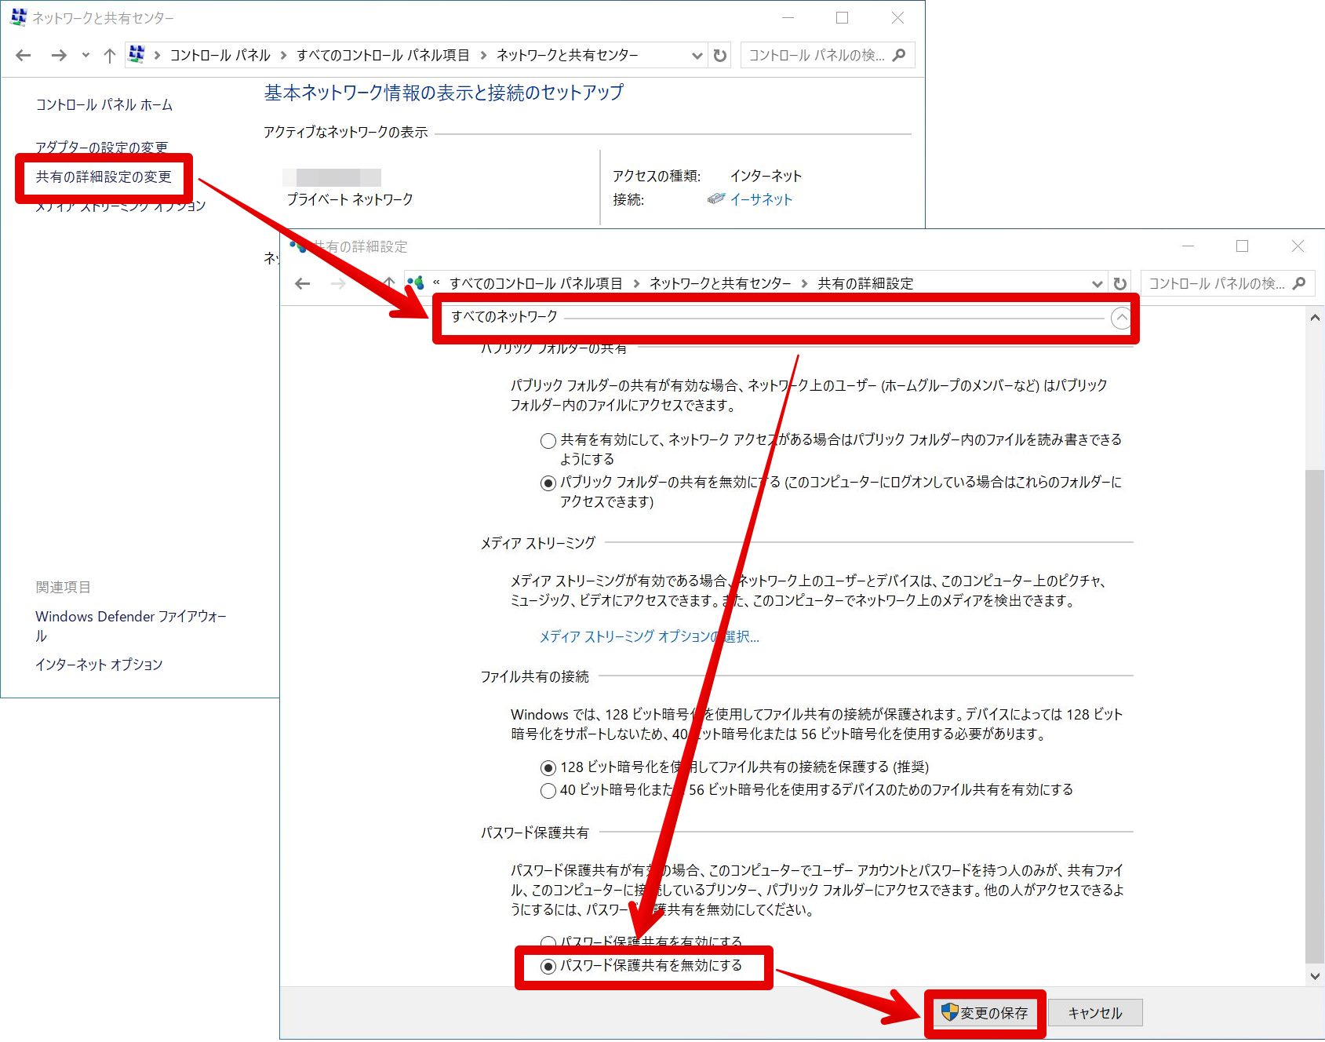Expand address history dropdown in 共有の詳細設定 window
1325x1042 pixels.
click(1097, 283)
